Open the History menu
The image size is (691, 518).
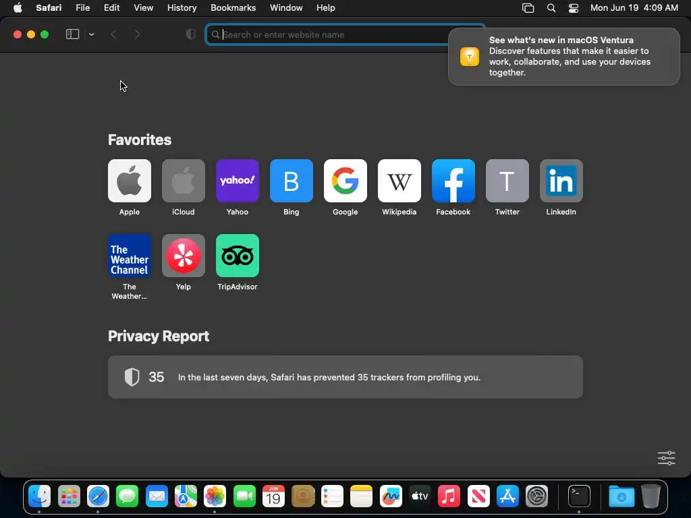point(182,7)
